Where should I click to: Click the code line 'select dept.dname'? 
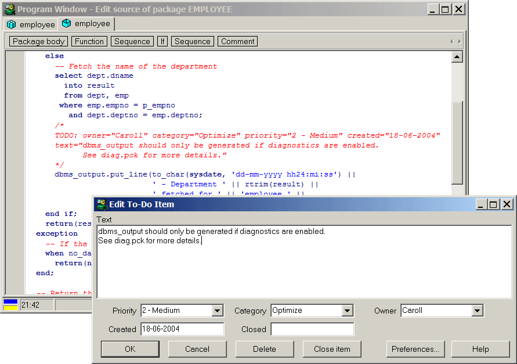(x=94, y=75)
